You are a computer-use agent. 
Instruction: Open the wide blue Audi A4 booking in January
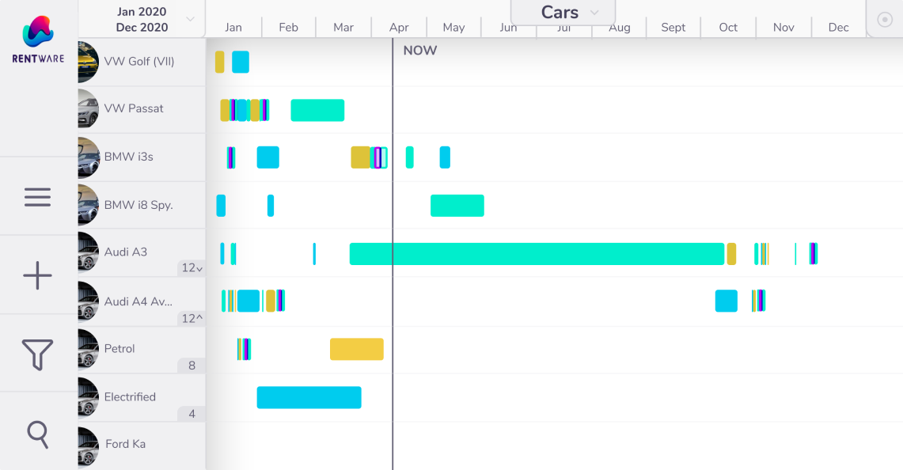249,301
